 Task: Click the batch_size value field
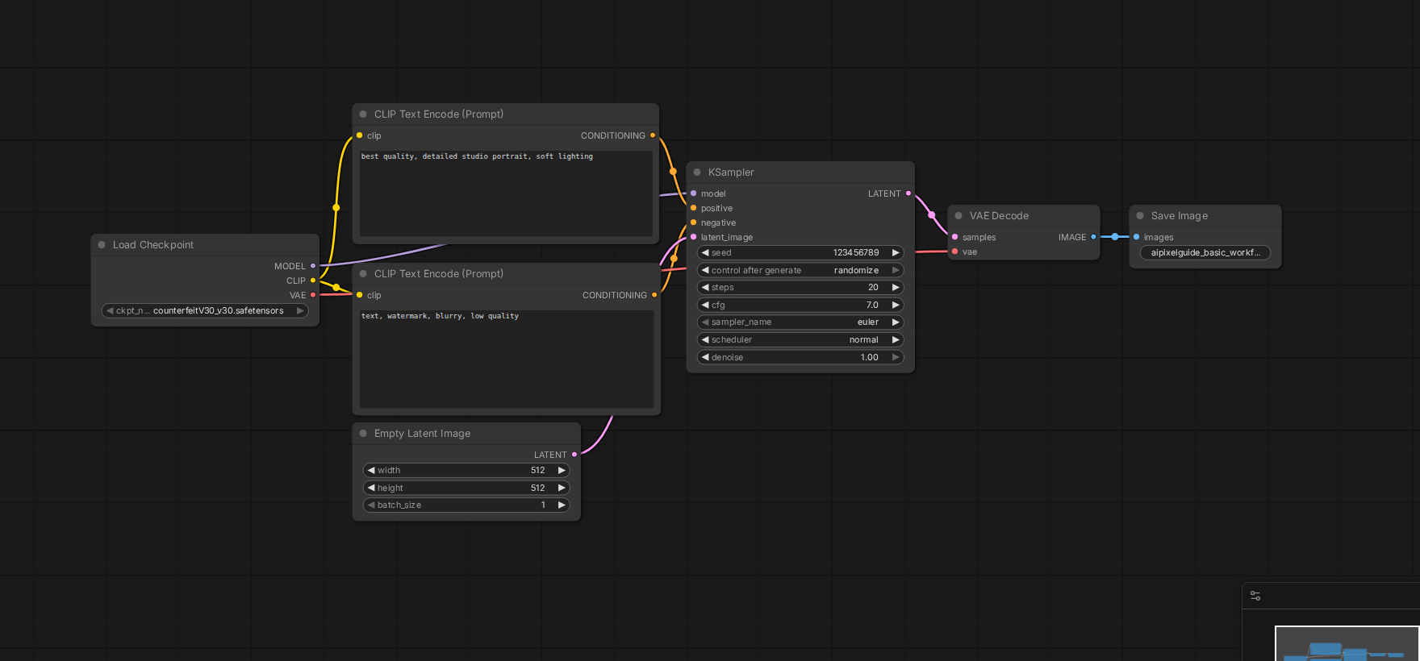(x=466, y=505)
